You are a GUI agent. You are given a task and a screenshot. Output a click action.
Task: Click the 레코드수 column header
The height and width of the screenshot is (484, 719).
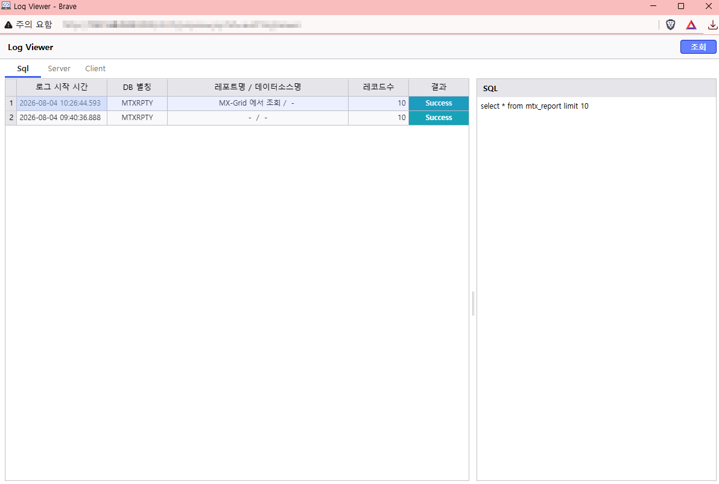click(378, 87)
